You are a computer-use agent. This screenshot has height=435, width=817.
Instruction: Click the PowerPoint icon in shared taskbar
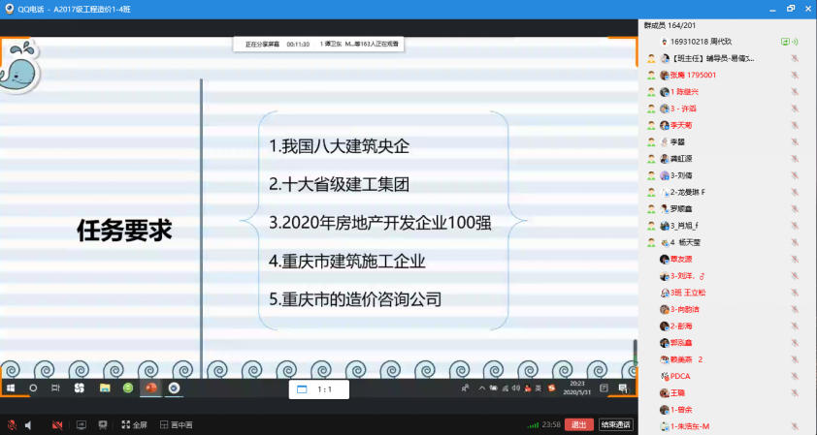tap(150, 388)
